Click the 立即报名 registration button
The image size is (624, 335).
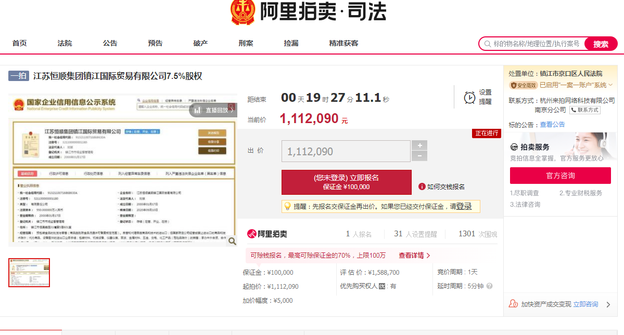[x=346, y=182]
